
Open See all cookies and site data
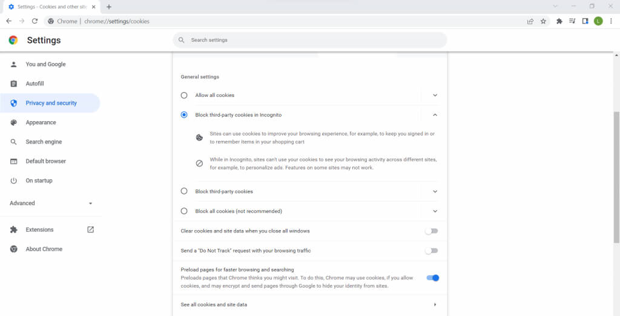pyautogui.click(x=309, y=304)
